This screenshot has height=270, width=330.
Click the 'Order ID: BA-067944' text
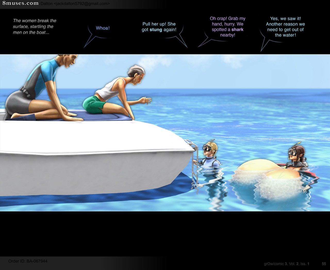pyautogui.click(x=28, y=261)
